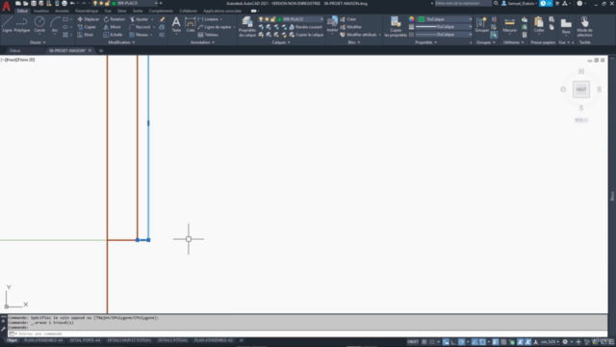The image size is (616, 347).
Task: Click the Print icon in quick access toolbar
Action: coord(64,3)
